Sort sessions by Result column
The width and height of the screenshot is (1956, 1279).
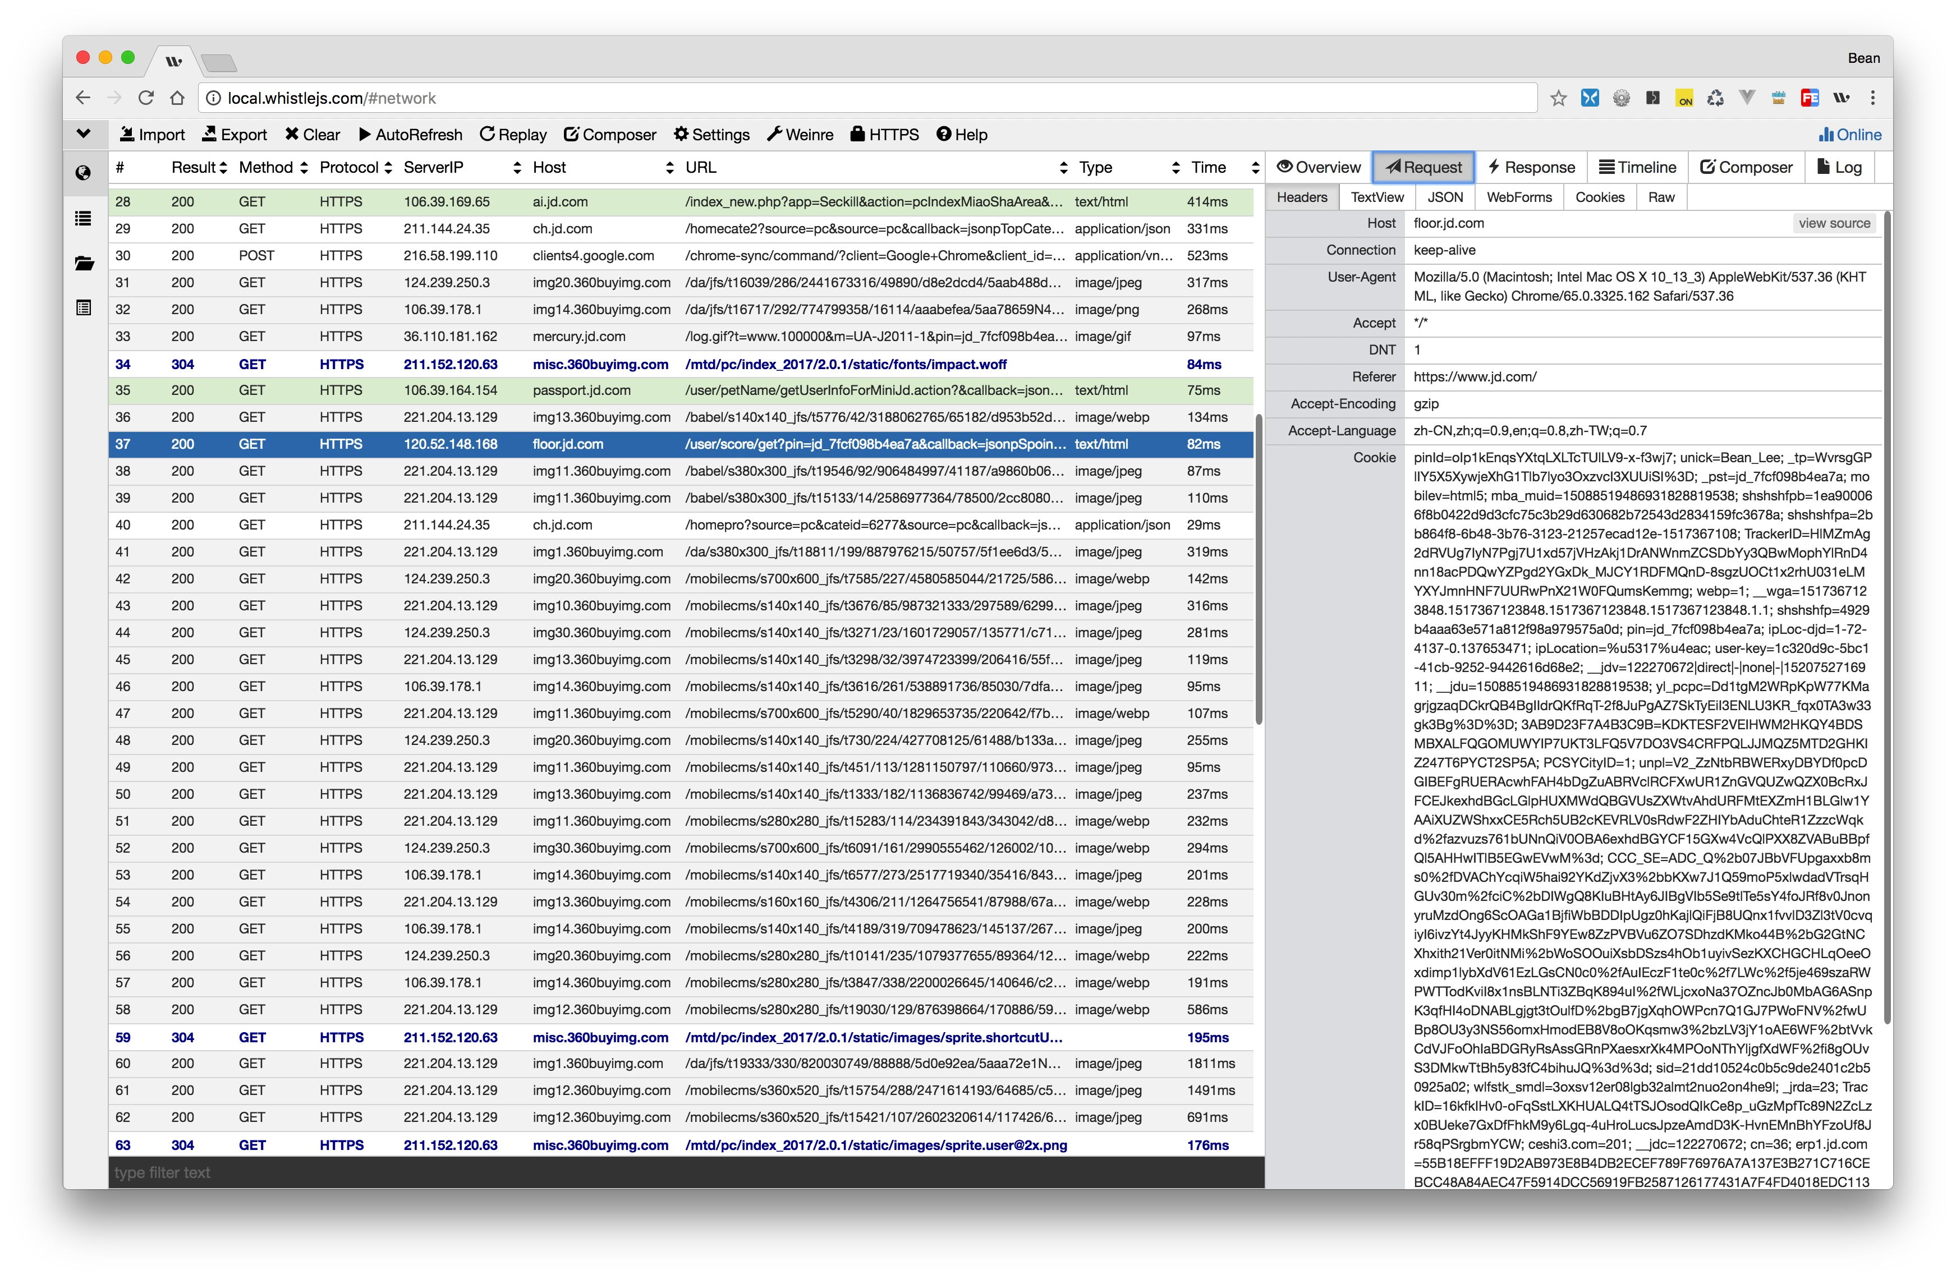199,168
